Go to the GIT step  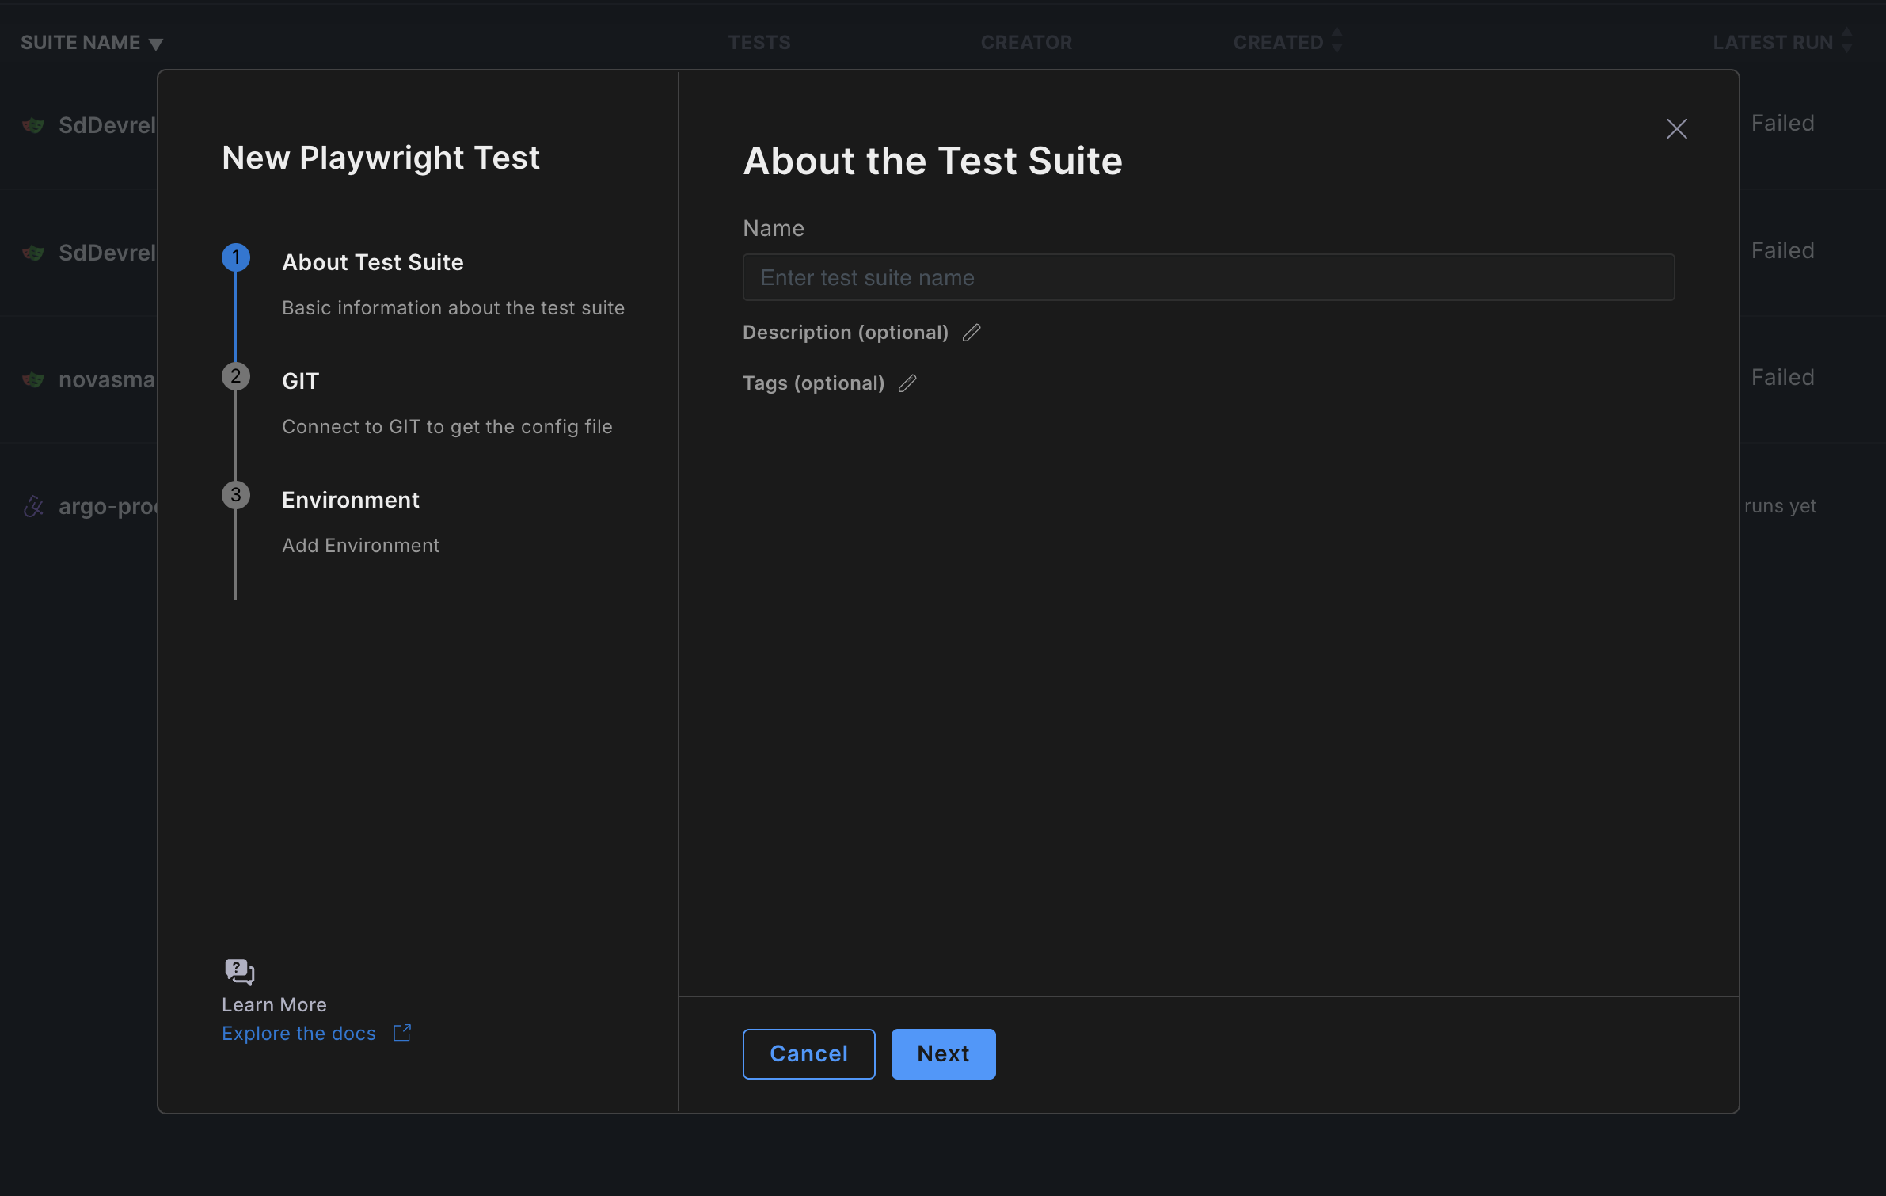(300, 381)
